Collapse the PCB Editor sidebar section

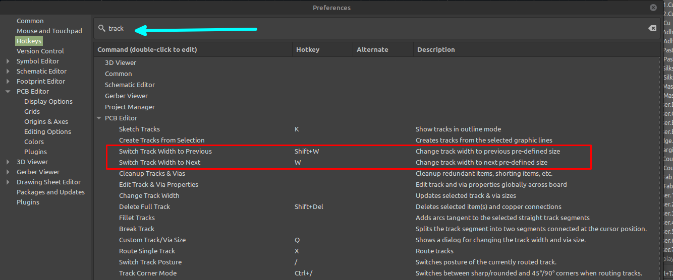pos(8,92)
